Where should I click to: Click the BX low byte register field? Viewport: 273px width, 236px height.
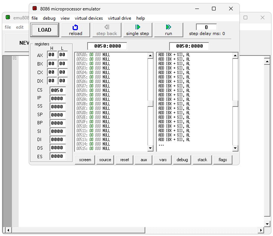(x=63, y=64)
